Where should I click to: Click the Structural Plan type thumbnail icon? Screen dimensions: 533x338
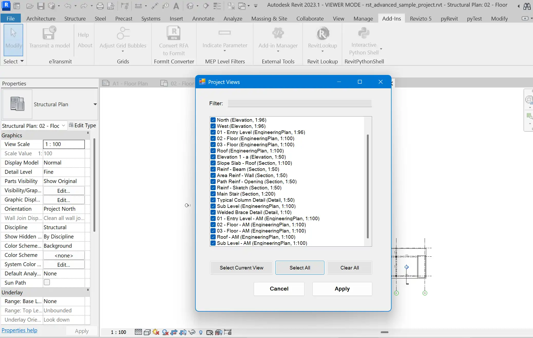(x=17, y=104)
